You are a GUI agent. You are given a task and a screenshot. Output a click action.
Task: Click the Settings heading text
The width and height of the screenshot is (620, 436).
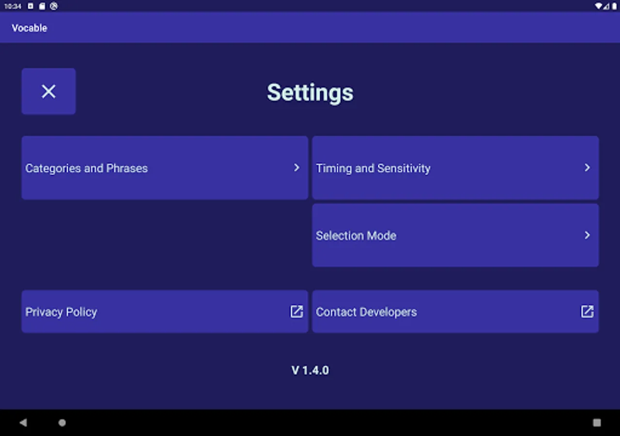[310, 92]
